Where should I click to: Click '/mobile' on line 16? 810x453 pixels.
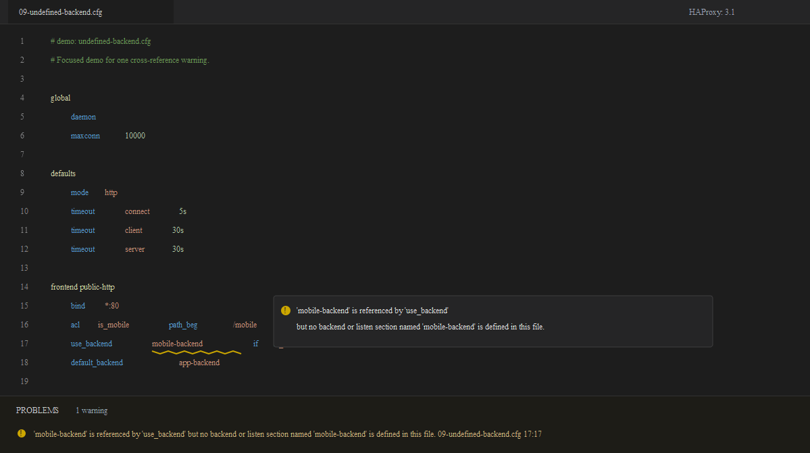coord(245,325)
